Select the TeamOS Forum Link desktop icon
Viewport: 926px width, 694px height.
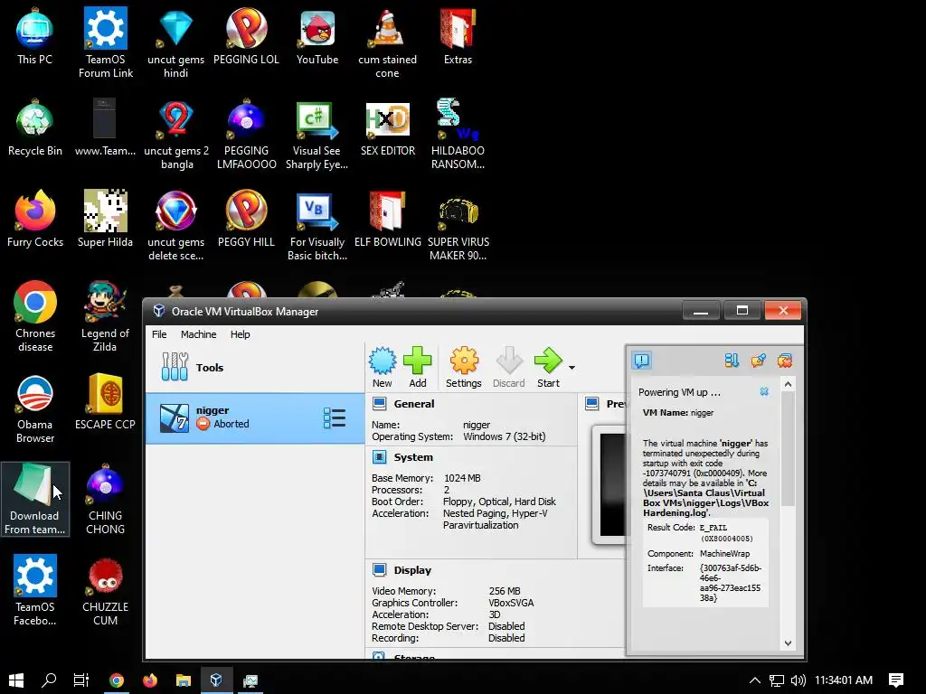(106, 42)
